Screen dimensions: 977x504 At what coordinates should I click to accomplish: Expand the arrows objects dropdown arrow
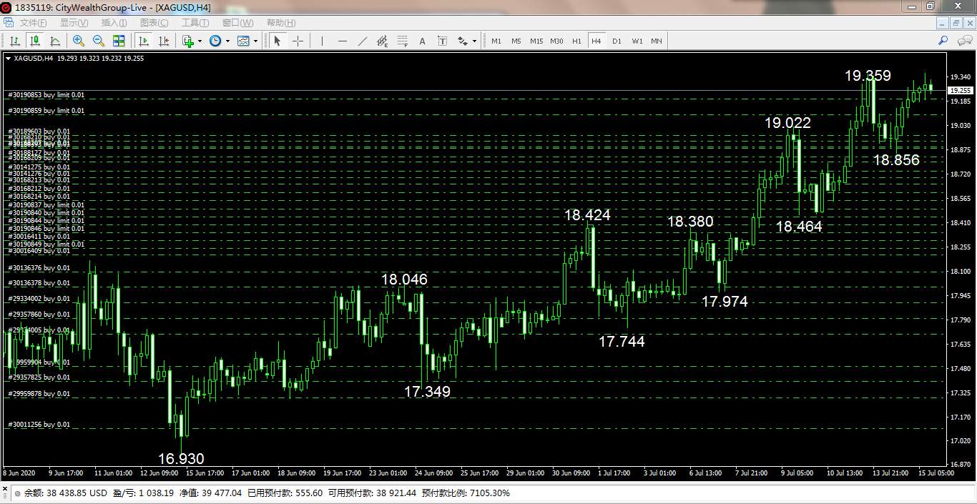474,41
